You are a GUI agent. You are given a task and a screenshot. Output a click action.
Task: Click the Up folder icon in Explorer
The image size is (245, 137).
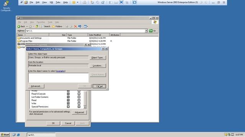(x=37, y=26)
